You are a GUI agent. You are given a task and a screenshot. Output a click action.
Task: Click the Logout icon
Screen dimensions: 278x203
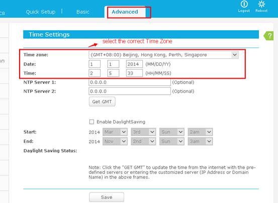(244, 4)
